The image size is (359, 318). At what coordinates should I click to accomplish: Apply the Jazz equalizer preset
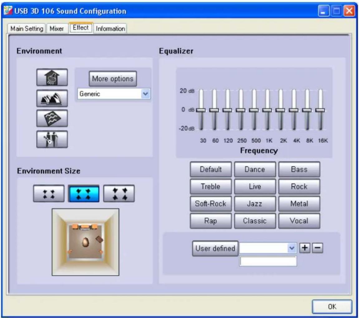(x=255, y=204)
